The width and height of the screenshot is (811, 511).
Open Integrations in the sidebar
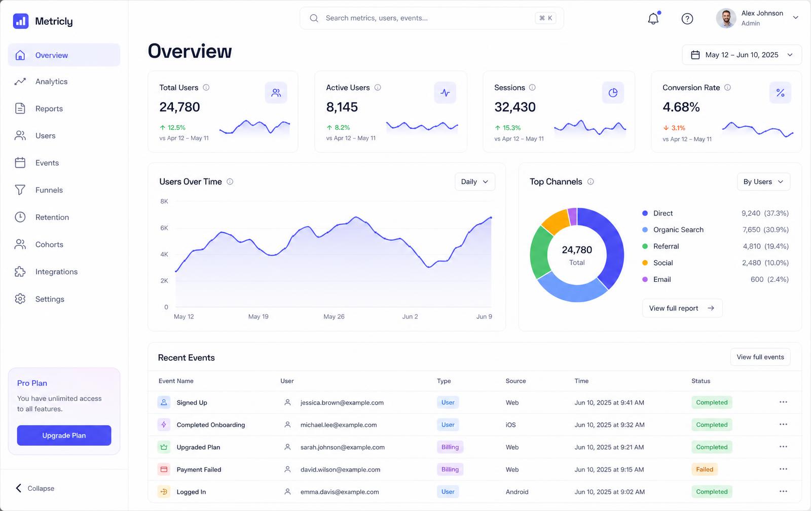[x=64, y=272]
